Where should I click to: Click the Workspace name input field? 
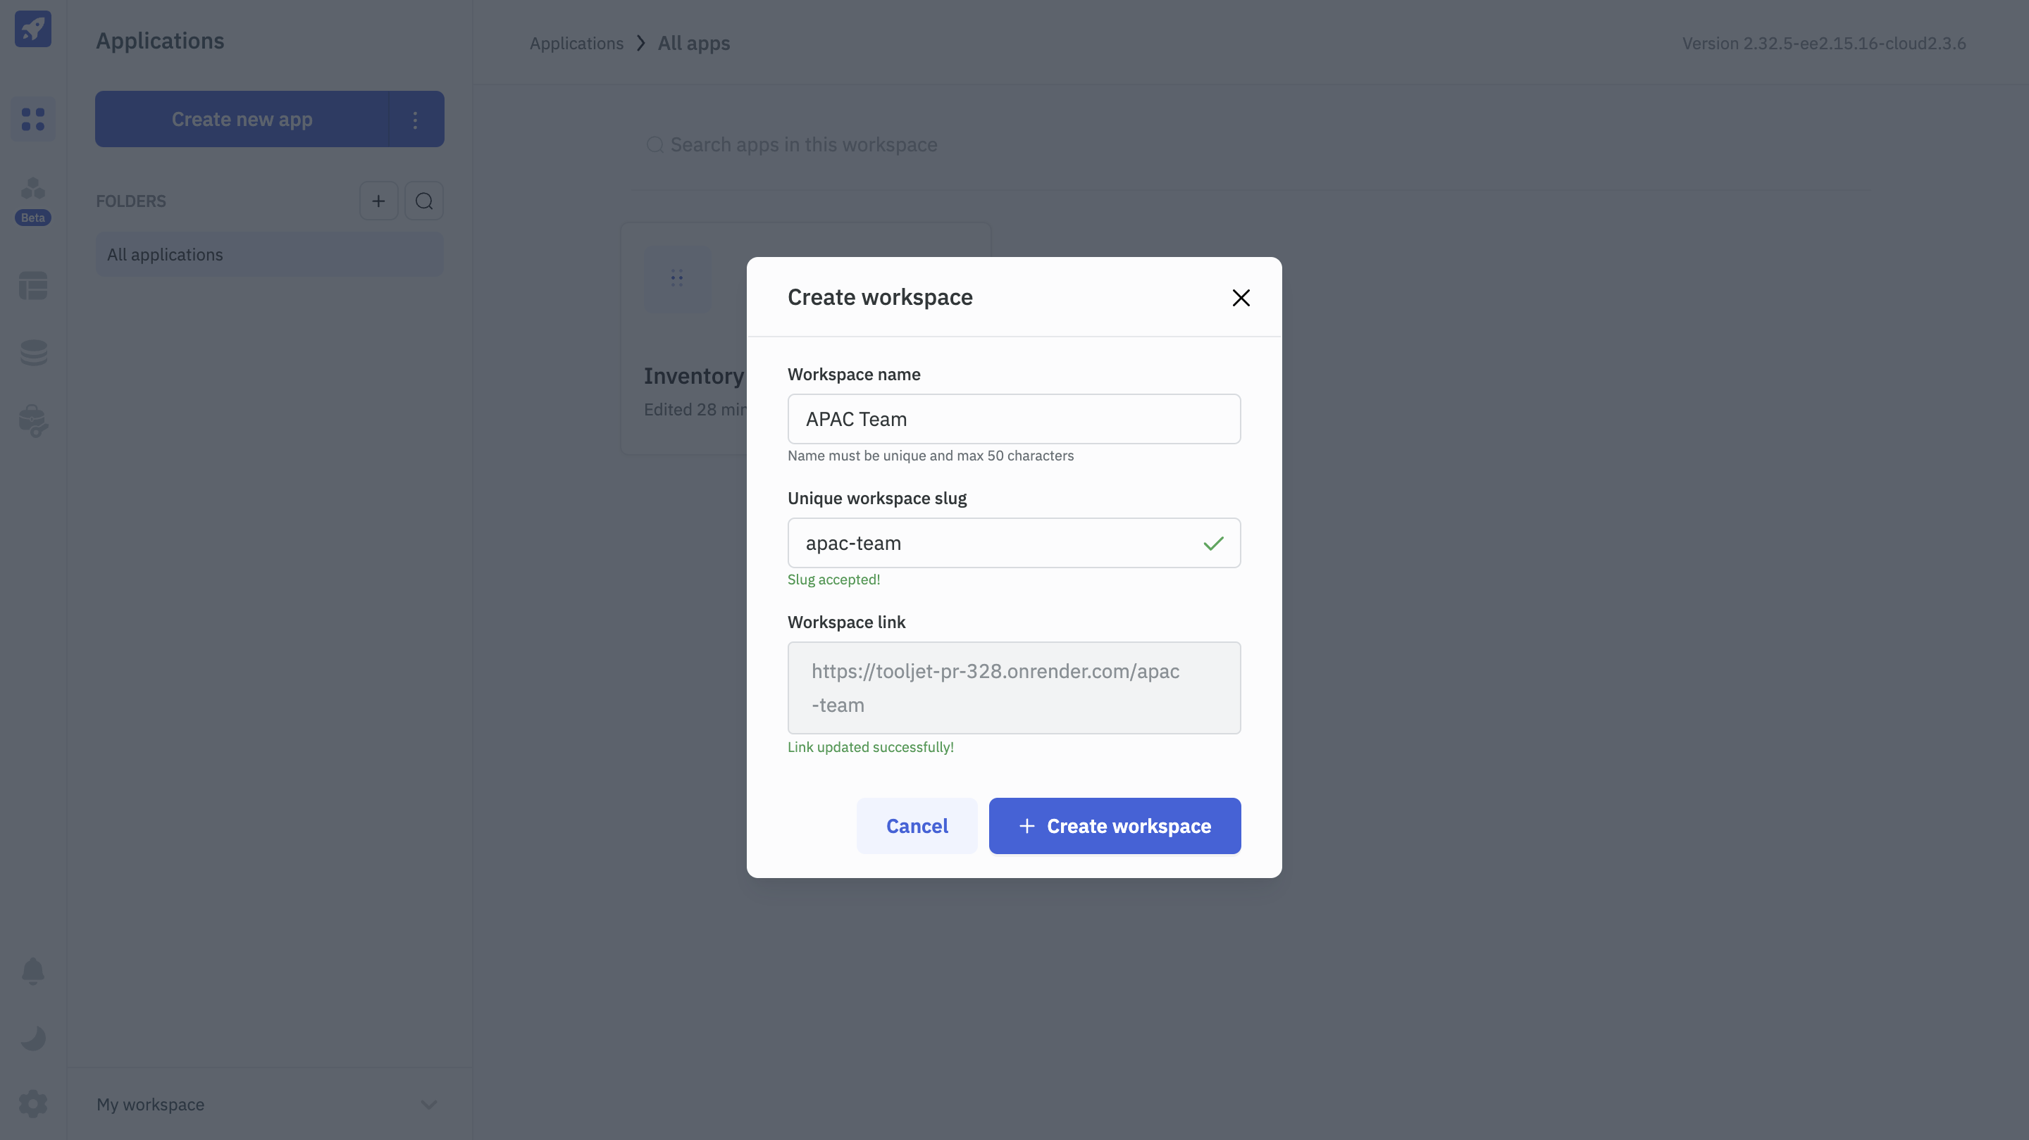(1014, 419)
